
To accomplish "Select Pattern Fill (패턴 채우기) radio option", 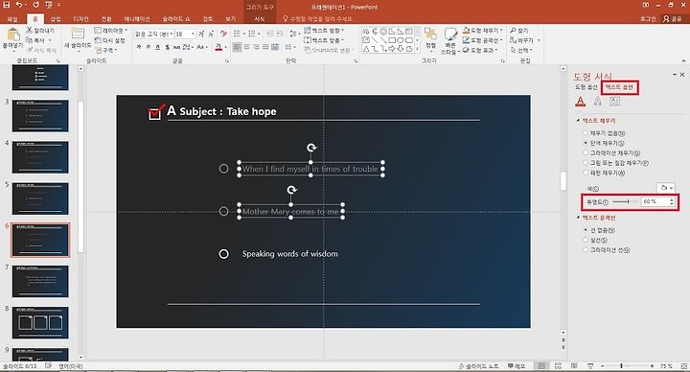I will (586, 173).
